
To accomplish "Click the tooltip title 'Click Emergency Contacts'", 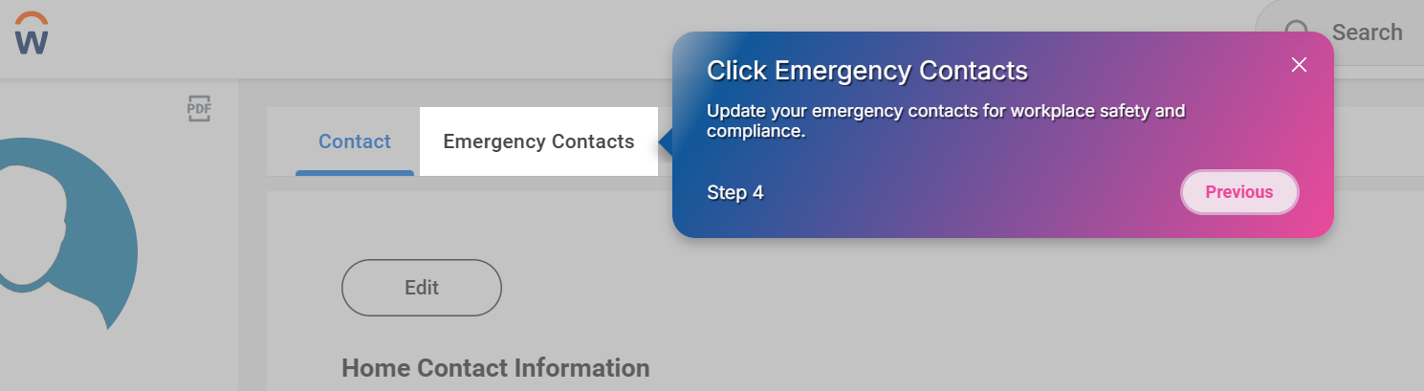I will [x=866, y=71].
